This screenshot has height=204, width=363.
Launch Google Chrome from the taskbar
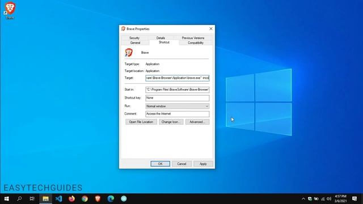[x=85, y=199]
